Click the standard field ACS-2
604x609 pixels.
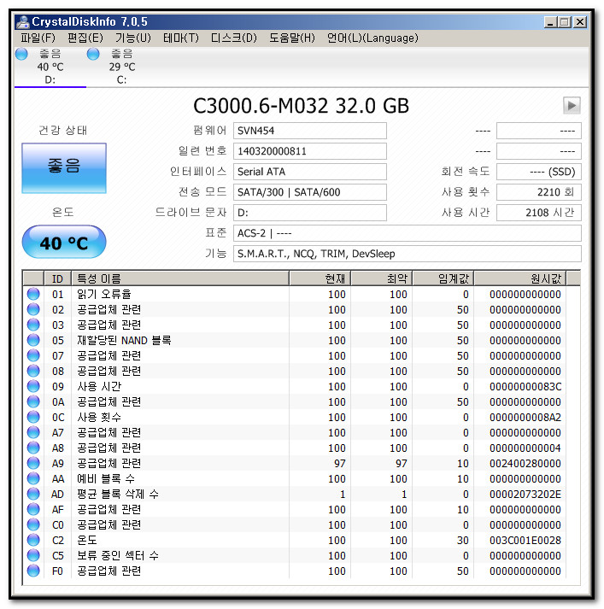(408, 233)
